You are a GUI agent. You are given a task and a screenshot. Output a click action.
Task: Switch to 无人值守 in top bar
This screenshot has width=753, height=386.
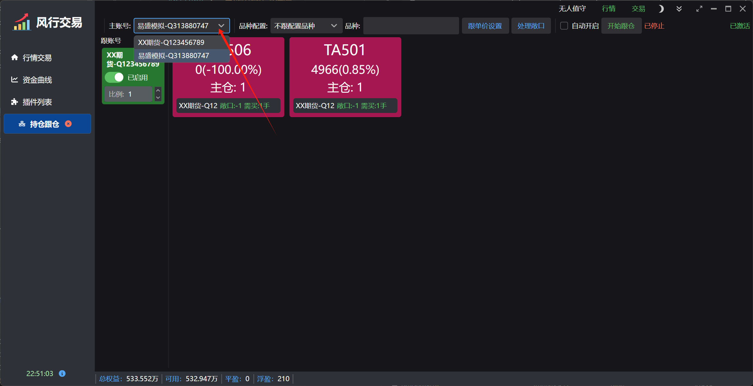pos(572,9)
